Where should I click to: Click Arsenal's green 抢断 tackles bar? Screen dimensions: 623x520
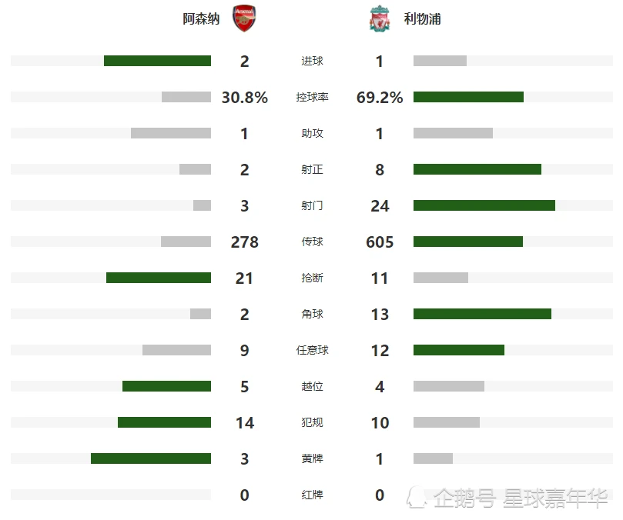[x=159, y=278]
